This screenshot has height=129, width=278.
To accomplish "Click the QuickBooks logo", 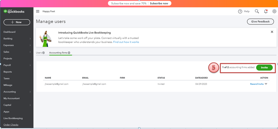I will pos(14,11).
